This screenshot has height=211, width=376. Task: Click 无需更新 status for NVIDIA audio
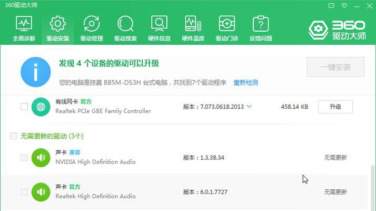coord(335,158)
